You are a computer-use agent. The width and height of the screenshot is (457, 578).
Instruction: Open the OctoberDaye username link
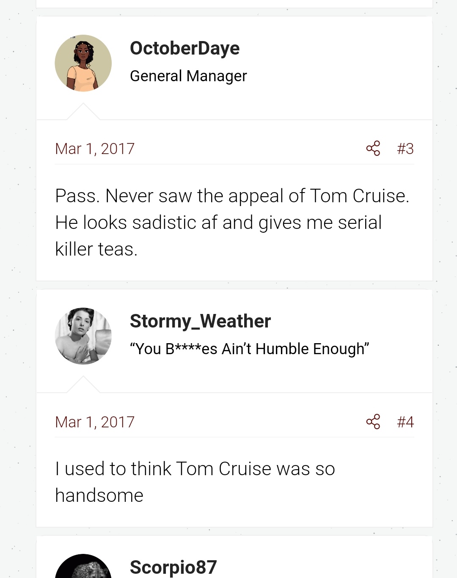pyautogui.click(x=184, y=48)
